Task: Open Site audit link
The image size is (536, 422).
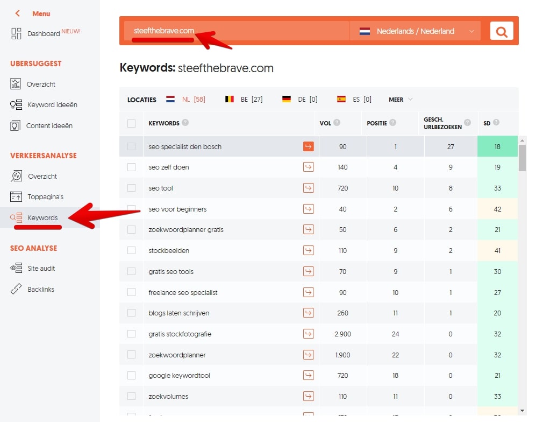Action: click(x=41, y=269)
